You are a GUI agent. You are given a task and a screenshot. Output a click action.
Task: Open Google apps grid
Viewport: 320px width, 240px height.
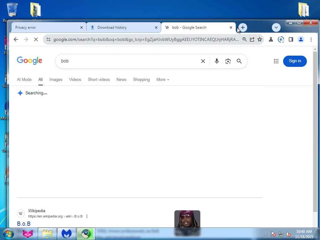tap(276, 61)
